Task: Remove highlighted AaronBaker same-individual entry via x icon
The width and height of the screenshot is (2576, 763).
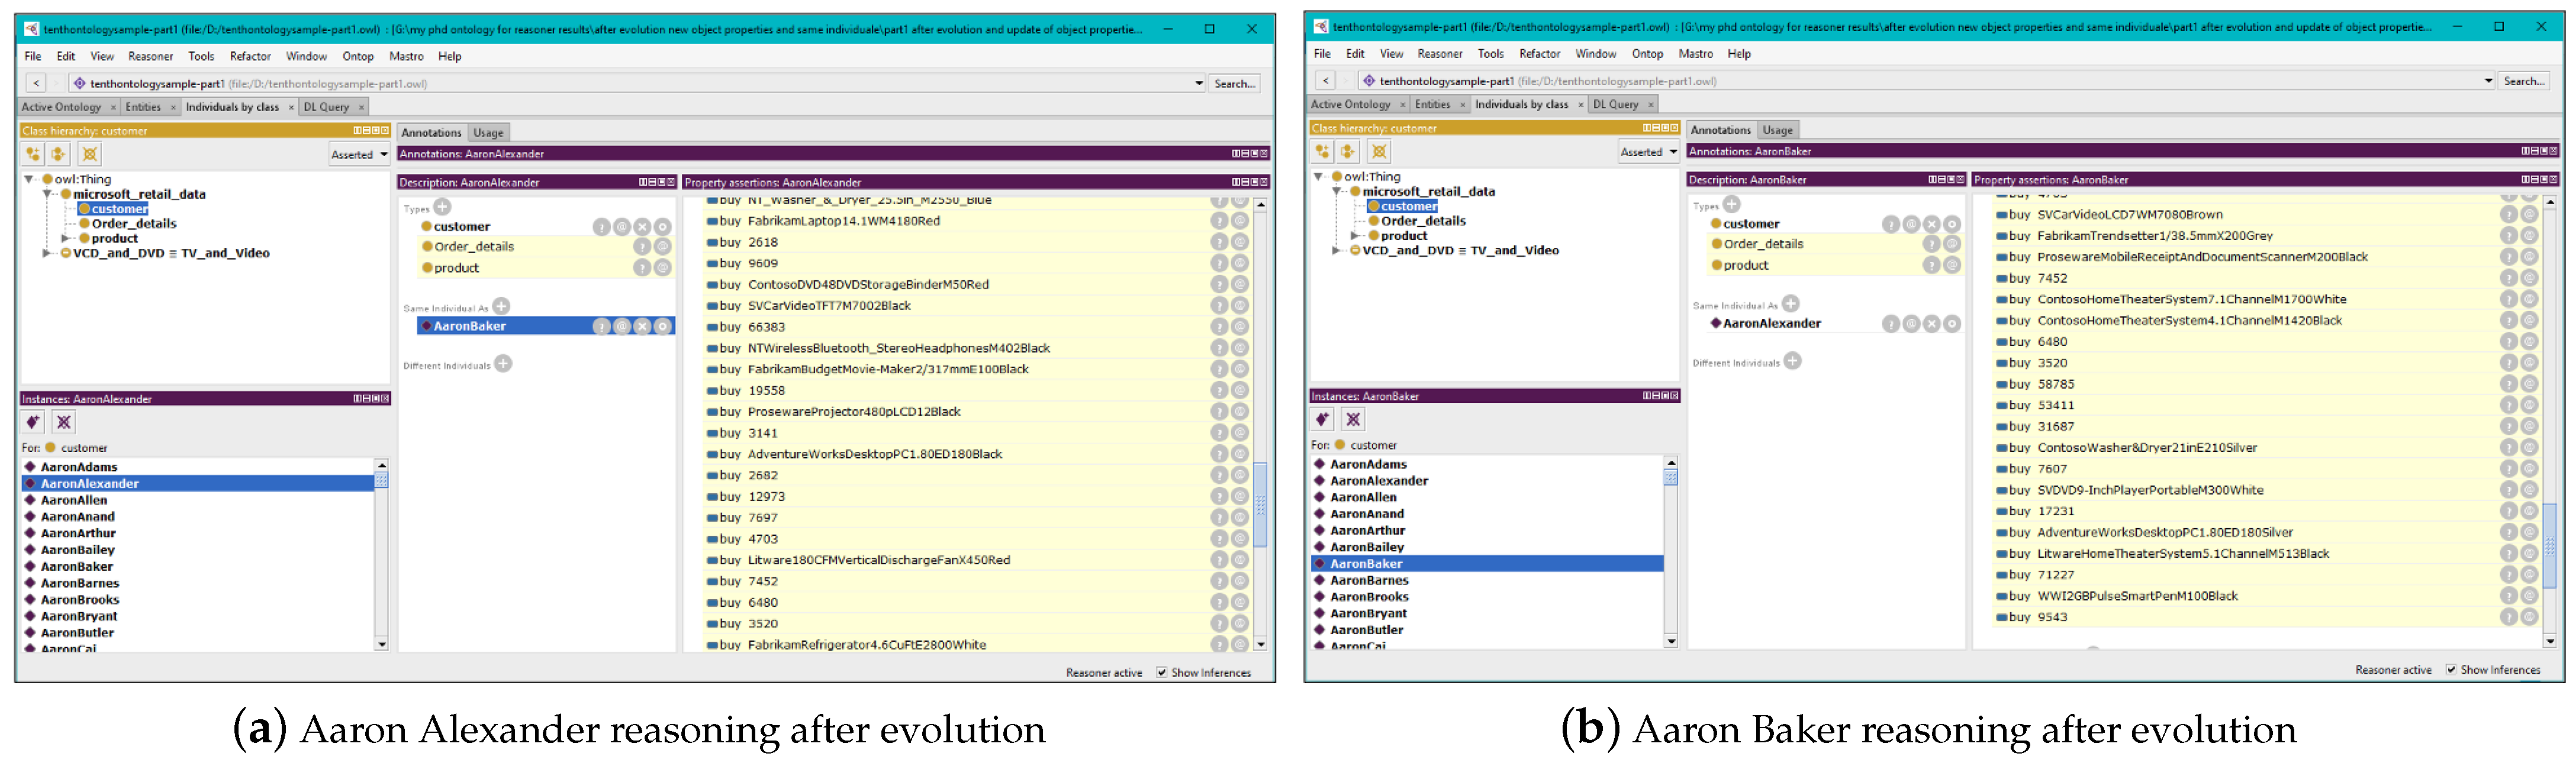Action: (x=642, y=326)
